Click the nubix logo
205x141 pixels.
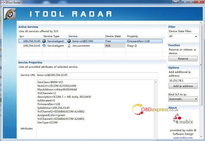[x=183, y=119]
